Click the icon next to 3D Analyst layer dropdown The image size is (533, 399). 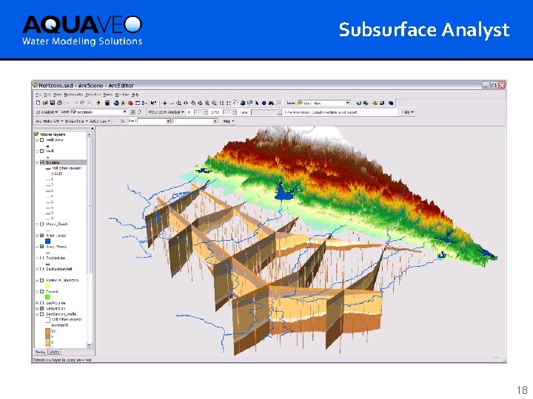(x=133, y=112)
